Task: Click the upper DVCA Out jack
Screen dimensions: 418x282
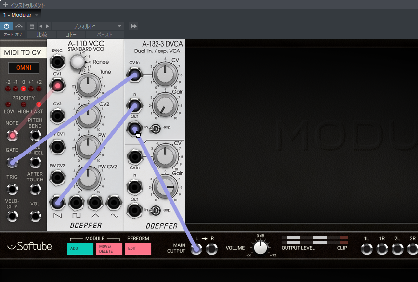Action: click(x=134, y=128)
